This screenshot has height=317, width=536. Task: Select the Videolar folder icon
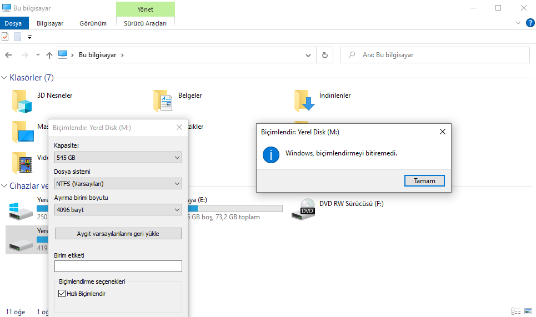coord(22,163)
